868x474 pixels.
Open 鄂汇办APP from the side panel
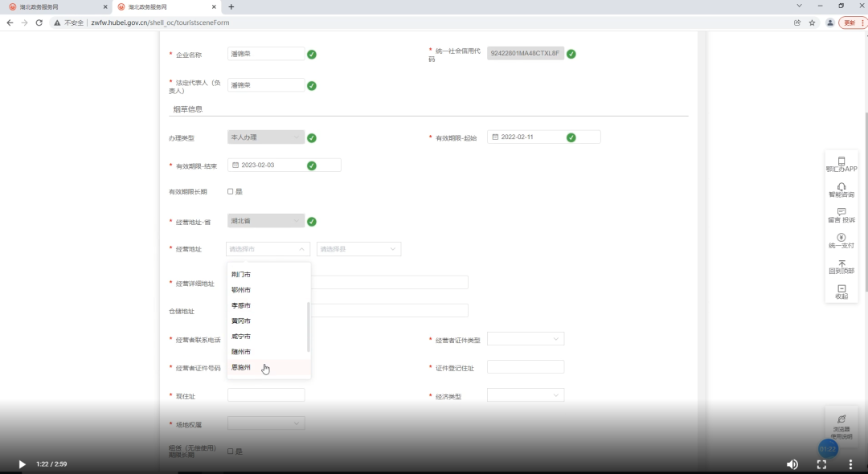pos(841,164)
